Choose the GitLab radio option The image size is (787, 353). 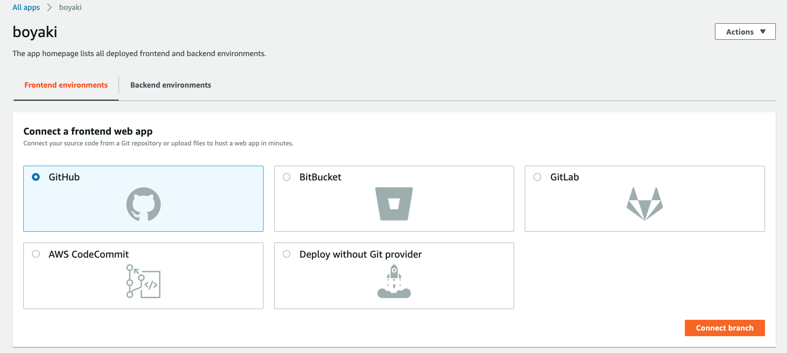click(x=537, y=177)
